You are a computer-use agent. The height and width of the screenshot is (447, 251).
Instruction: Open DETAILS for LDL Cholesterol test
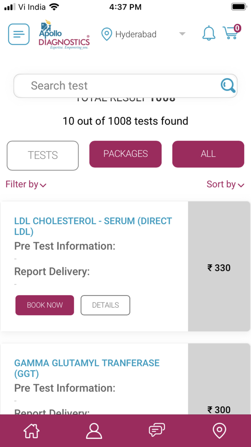[105, 305]
